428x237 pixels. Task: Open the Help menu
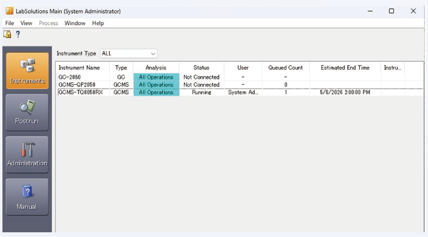point(98,23)
